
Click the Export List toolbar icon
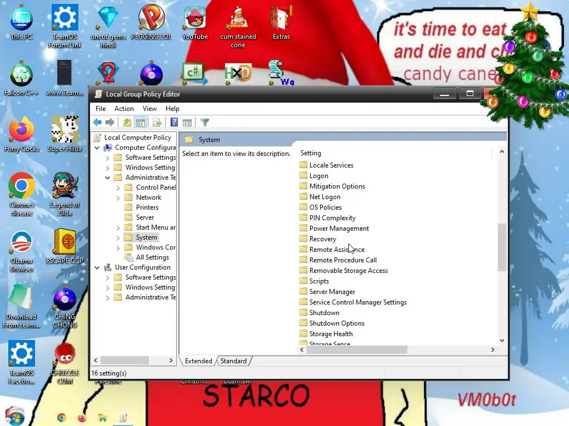[157, 123]
